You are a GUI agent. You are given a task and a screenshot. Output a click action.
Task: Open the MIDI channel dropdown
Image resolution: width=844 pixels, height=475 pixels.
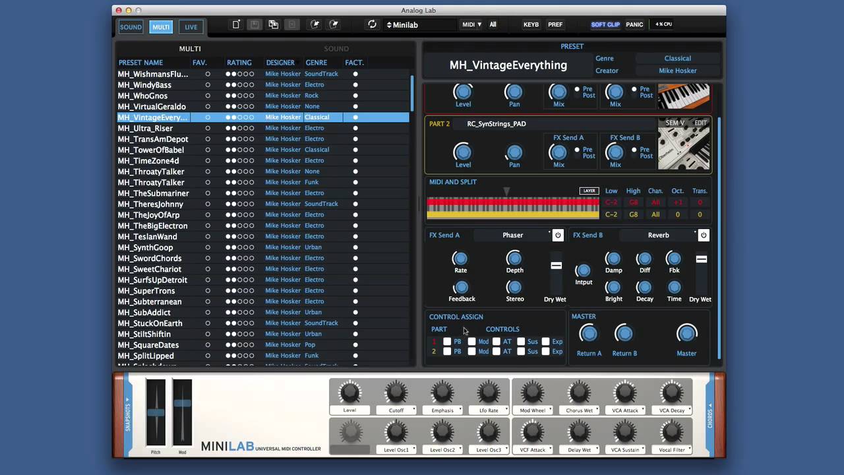pyautogui.click(x=471, y=24)
